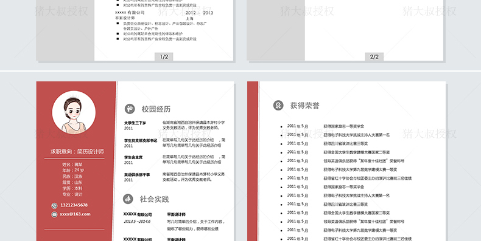
Task: Select the 学生会主席 entry title
Action: [x=133, y=157]
